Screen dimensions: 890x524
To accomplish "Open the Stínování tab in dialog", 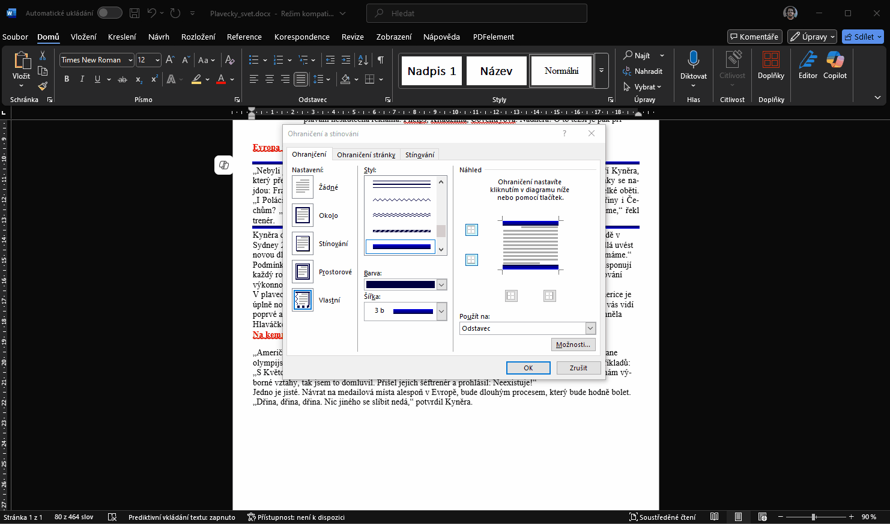I will [x=420, y=155].
